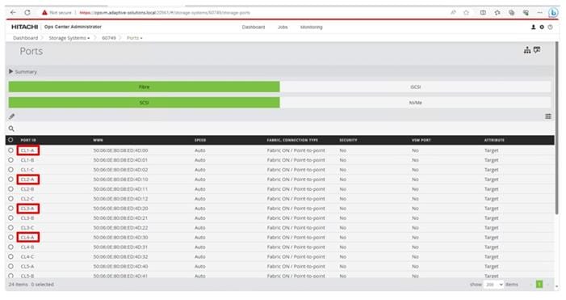566x300 pixels.
Task: Select the radio for port CL4-A
Action: [x=10, y=238]
